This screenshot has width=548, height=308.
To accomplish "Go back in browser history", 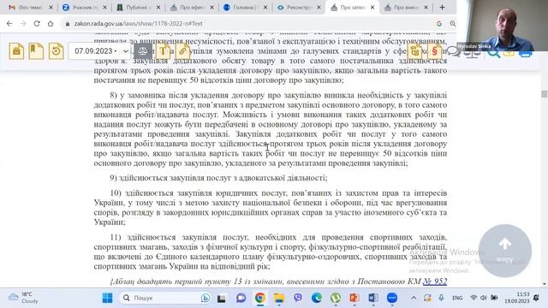I will (9, 23).
